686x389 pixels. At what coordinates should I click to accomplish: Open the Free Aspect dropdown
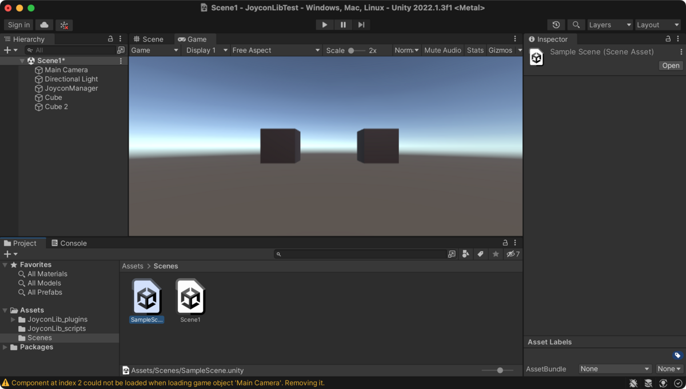pos(276,50)
